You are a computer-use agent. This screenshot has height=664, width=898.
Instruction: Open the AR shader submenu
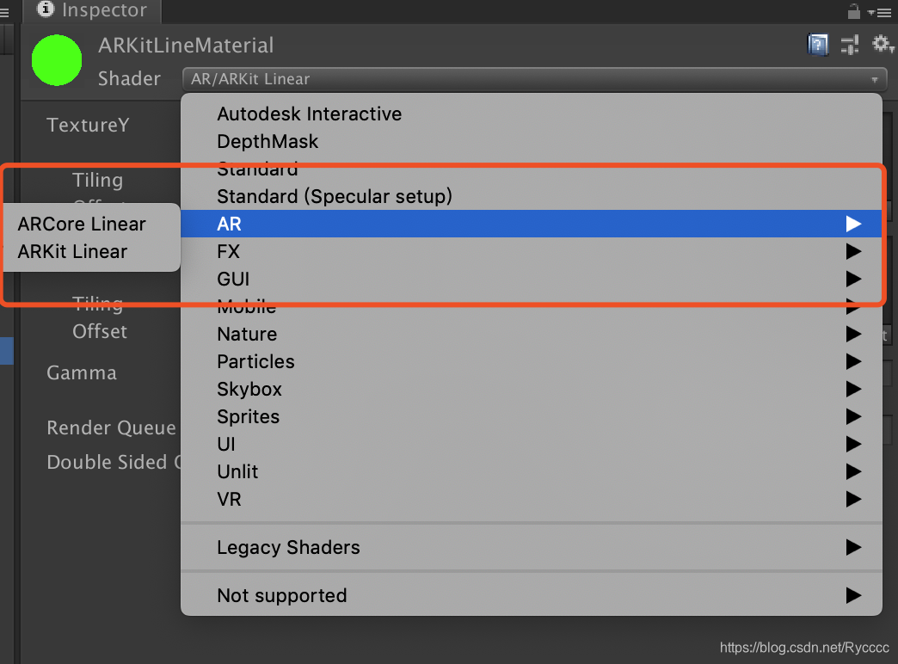point(531,224)
